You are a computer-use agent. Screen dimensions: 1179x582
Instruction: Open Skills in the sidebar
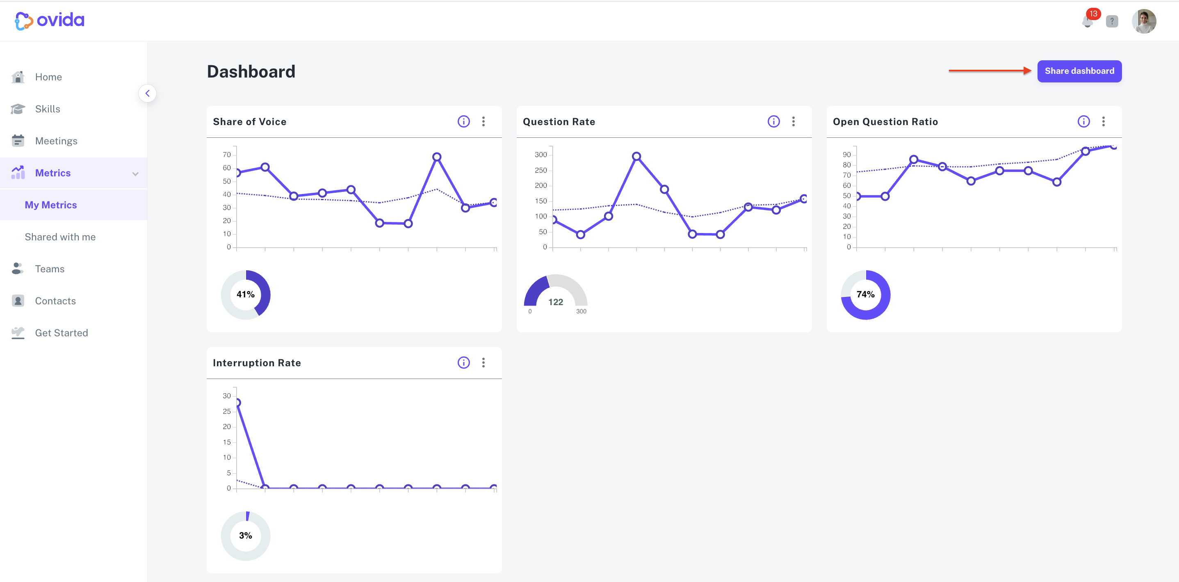tap(48, 109)
